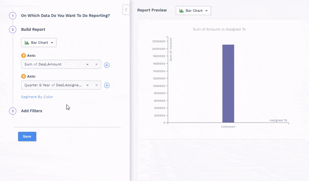The image size is (309, 181).
Task: Click the orange X Axis badge icon
Action: tap(23, 76)
